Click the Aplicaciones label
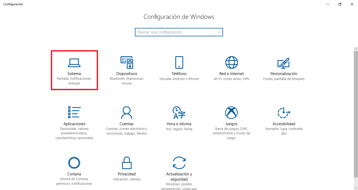This screenshot has width=358, height=190. click(x=74, y=124)
